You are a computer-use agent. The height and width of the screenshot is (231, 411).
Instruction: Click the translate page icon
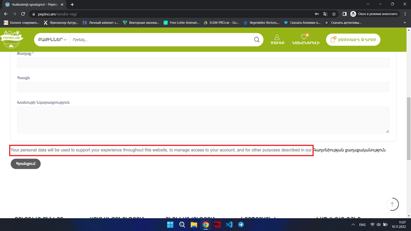(x=325, y=14)
